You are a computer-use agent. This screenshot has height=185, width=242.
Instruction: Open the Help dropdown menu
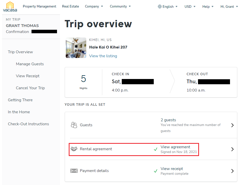point(208,6)
